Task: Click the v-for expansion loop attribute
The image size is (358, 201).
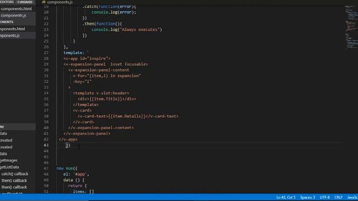Action: coord(107,76)
